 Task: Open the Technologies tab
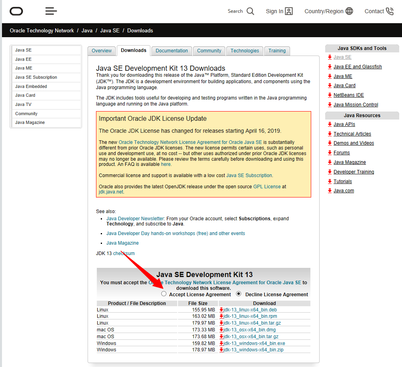[245, 51]
